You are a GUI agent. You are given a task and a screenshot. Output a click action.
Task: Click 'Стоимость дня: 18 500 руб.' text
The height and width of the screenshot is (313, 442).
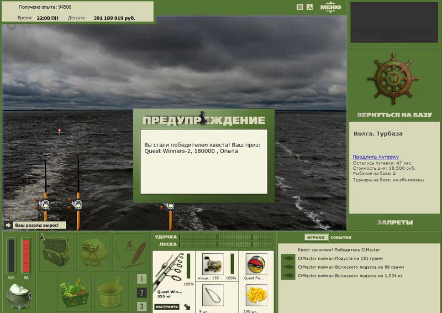[384, 168]
